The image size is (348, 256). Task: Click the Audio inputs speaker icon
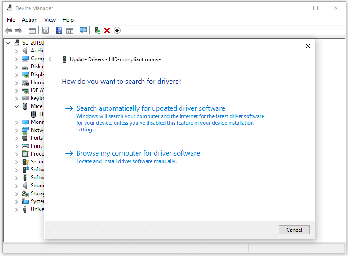(x=25, y=51)
